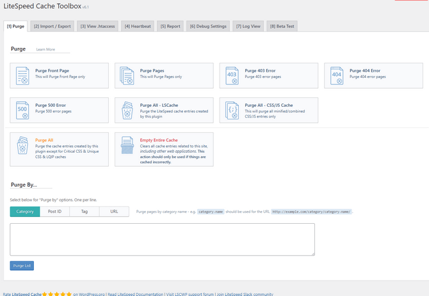
Task: Click the Purge All - CSS/JS Cache icon
Action: tap(232, 110)
